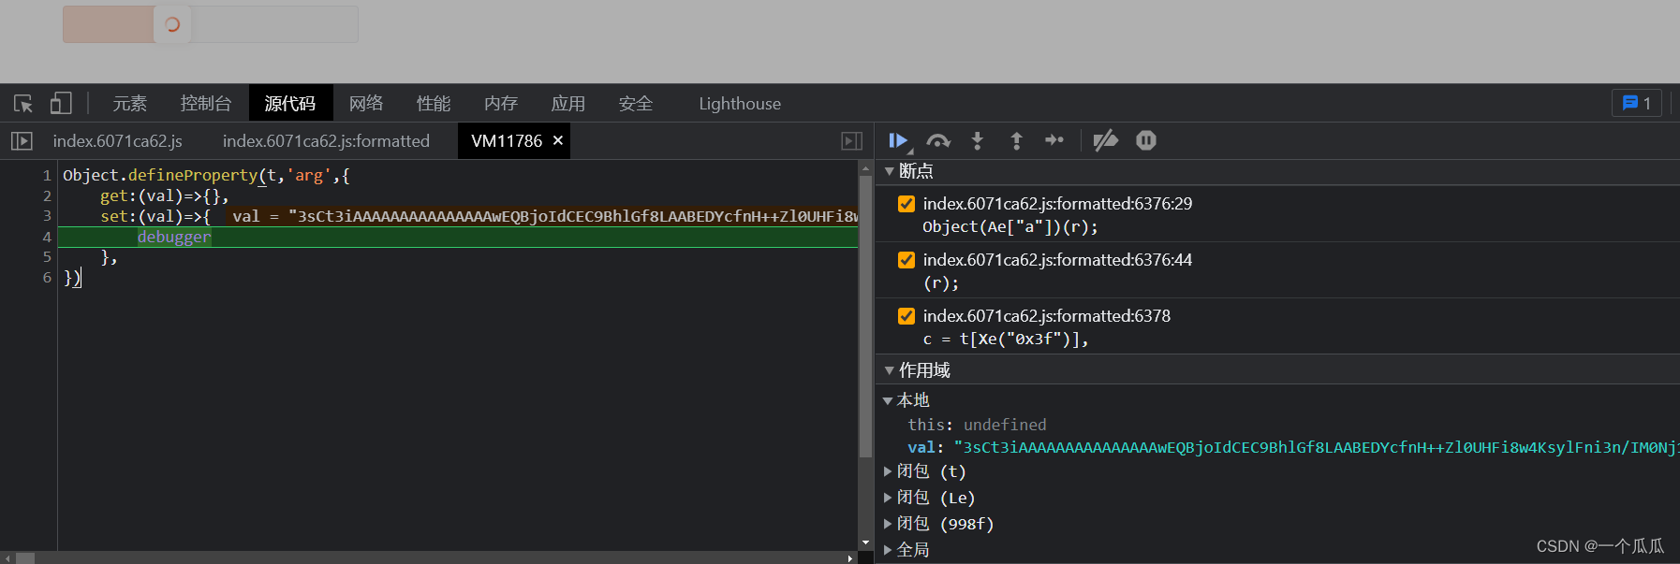Step over next function call
Viewport: 1680px width, 564px height.
coord(938,141)
